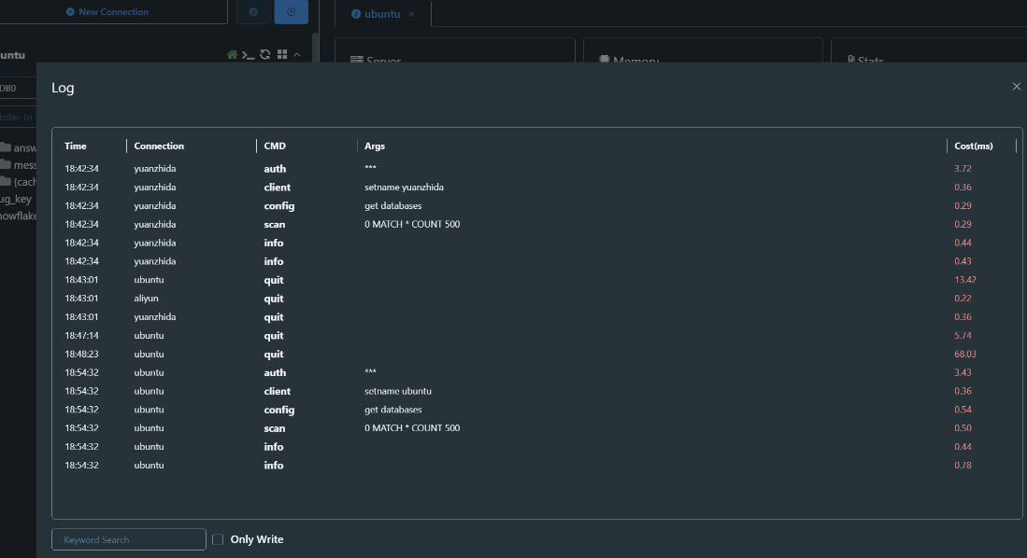Click the refresh connection icon
Viewport: 1027px width, 558px height.
[x=264, y=55]
